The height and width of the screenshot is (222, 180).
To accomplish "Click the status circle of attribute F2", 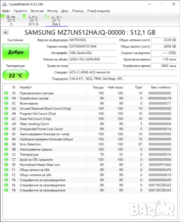I will point(6,175).
